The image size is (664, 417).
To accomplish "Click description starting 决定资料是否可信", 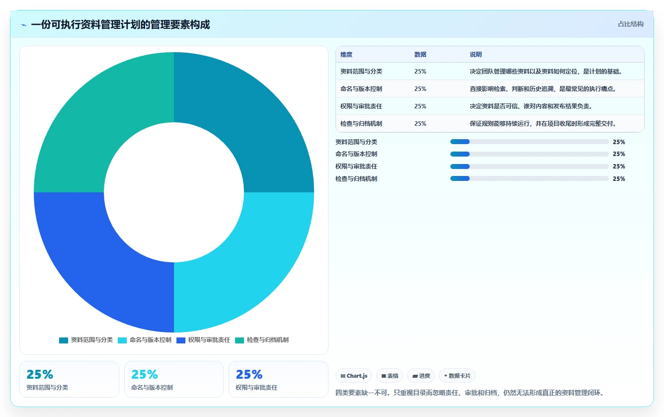I will click(531, 106).
